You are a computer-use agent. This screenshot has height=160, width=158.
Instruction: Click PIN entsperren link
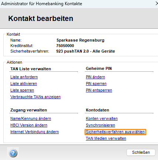coord(99,90)
